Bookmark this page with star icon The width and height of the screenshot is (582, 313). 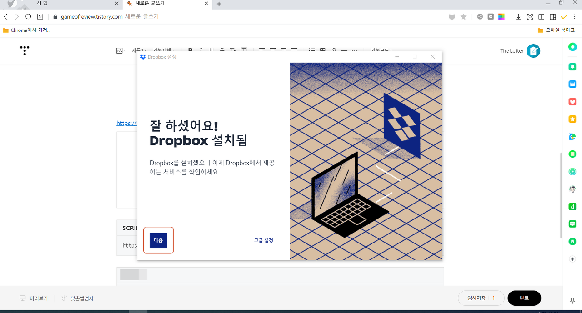463,17
